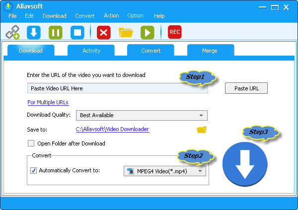Image resolution: width=298 pixels, height=210 pixels.
Task: Switch to the Activity tab
Action: pyautogui.click(x=91, y=51)
